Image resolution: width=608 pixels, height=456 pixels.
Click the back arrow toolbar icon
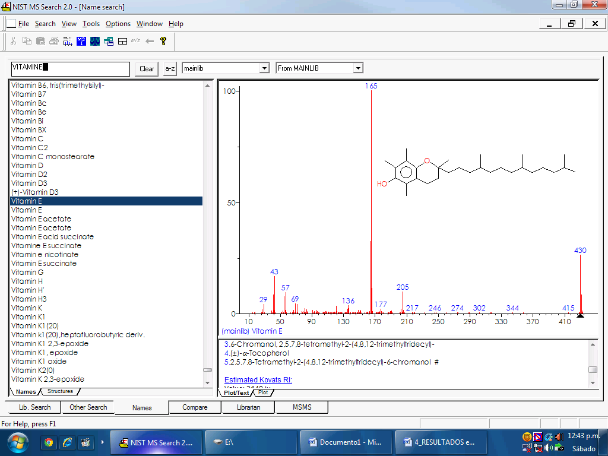tap(150, 41)
